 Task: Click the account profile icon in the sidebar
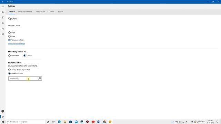[x=3, y=111]
